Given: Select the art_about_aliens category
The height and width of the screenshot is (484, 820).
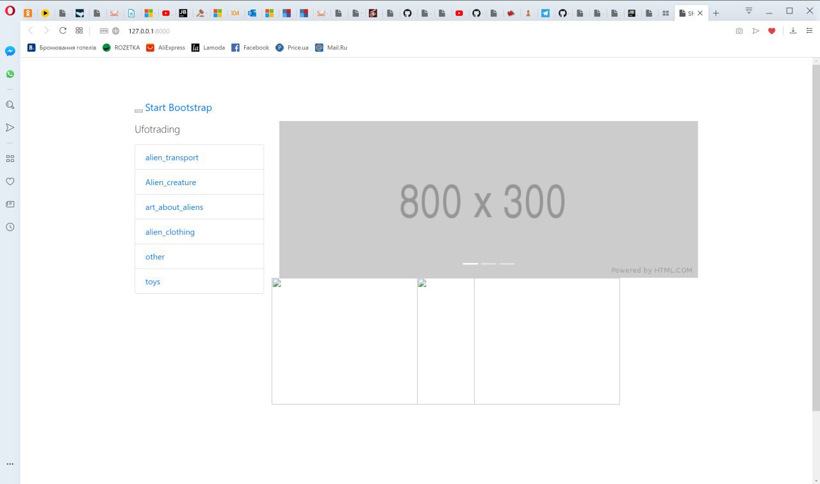Looking at the screenshot, I should coord(199,207).
